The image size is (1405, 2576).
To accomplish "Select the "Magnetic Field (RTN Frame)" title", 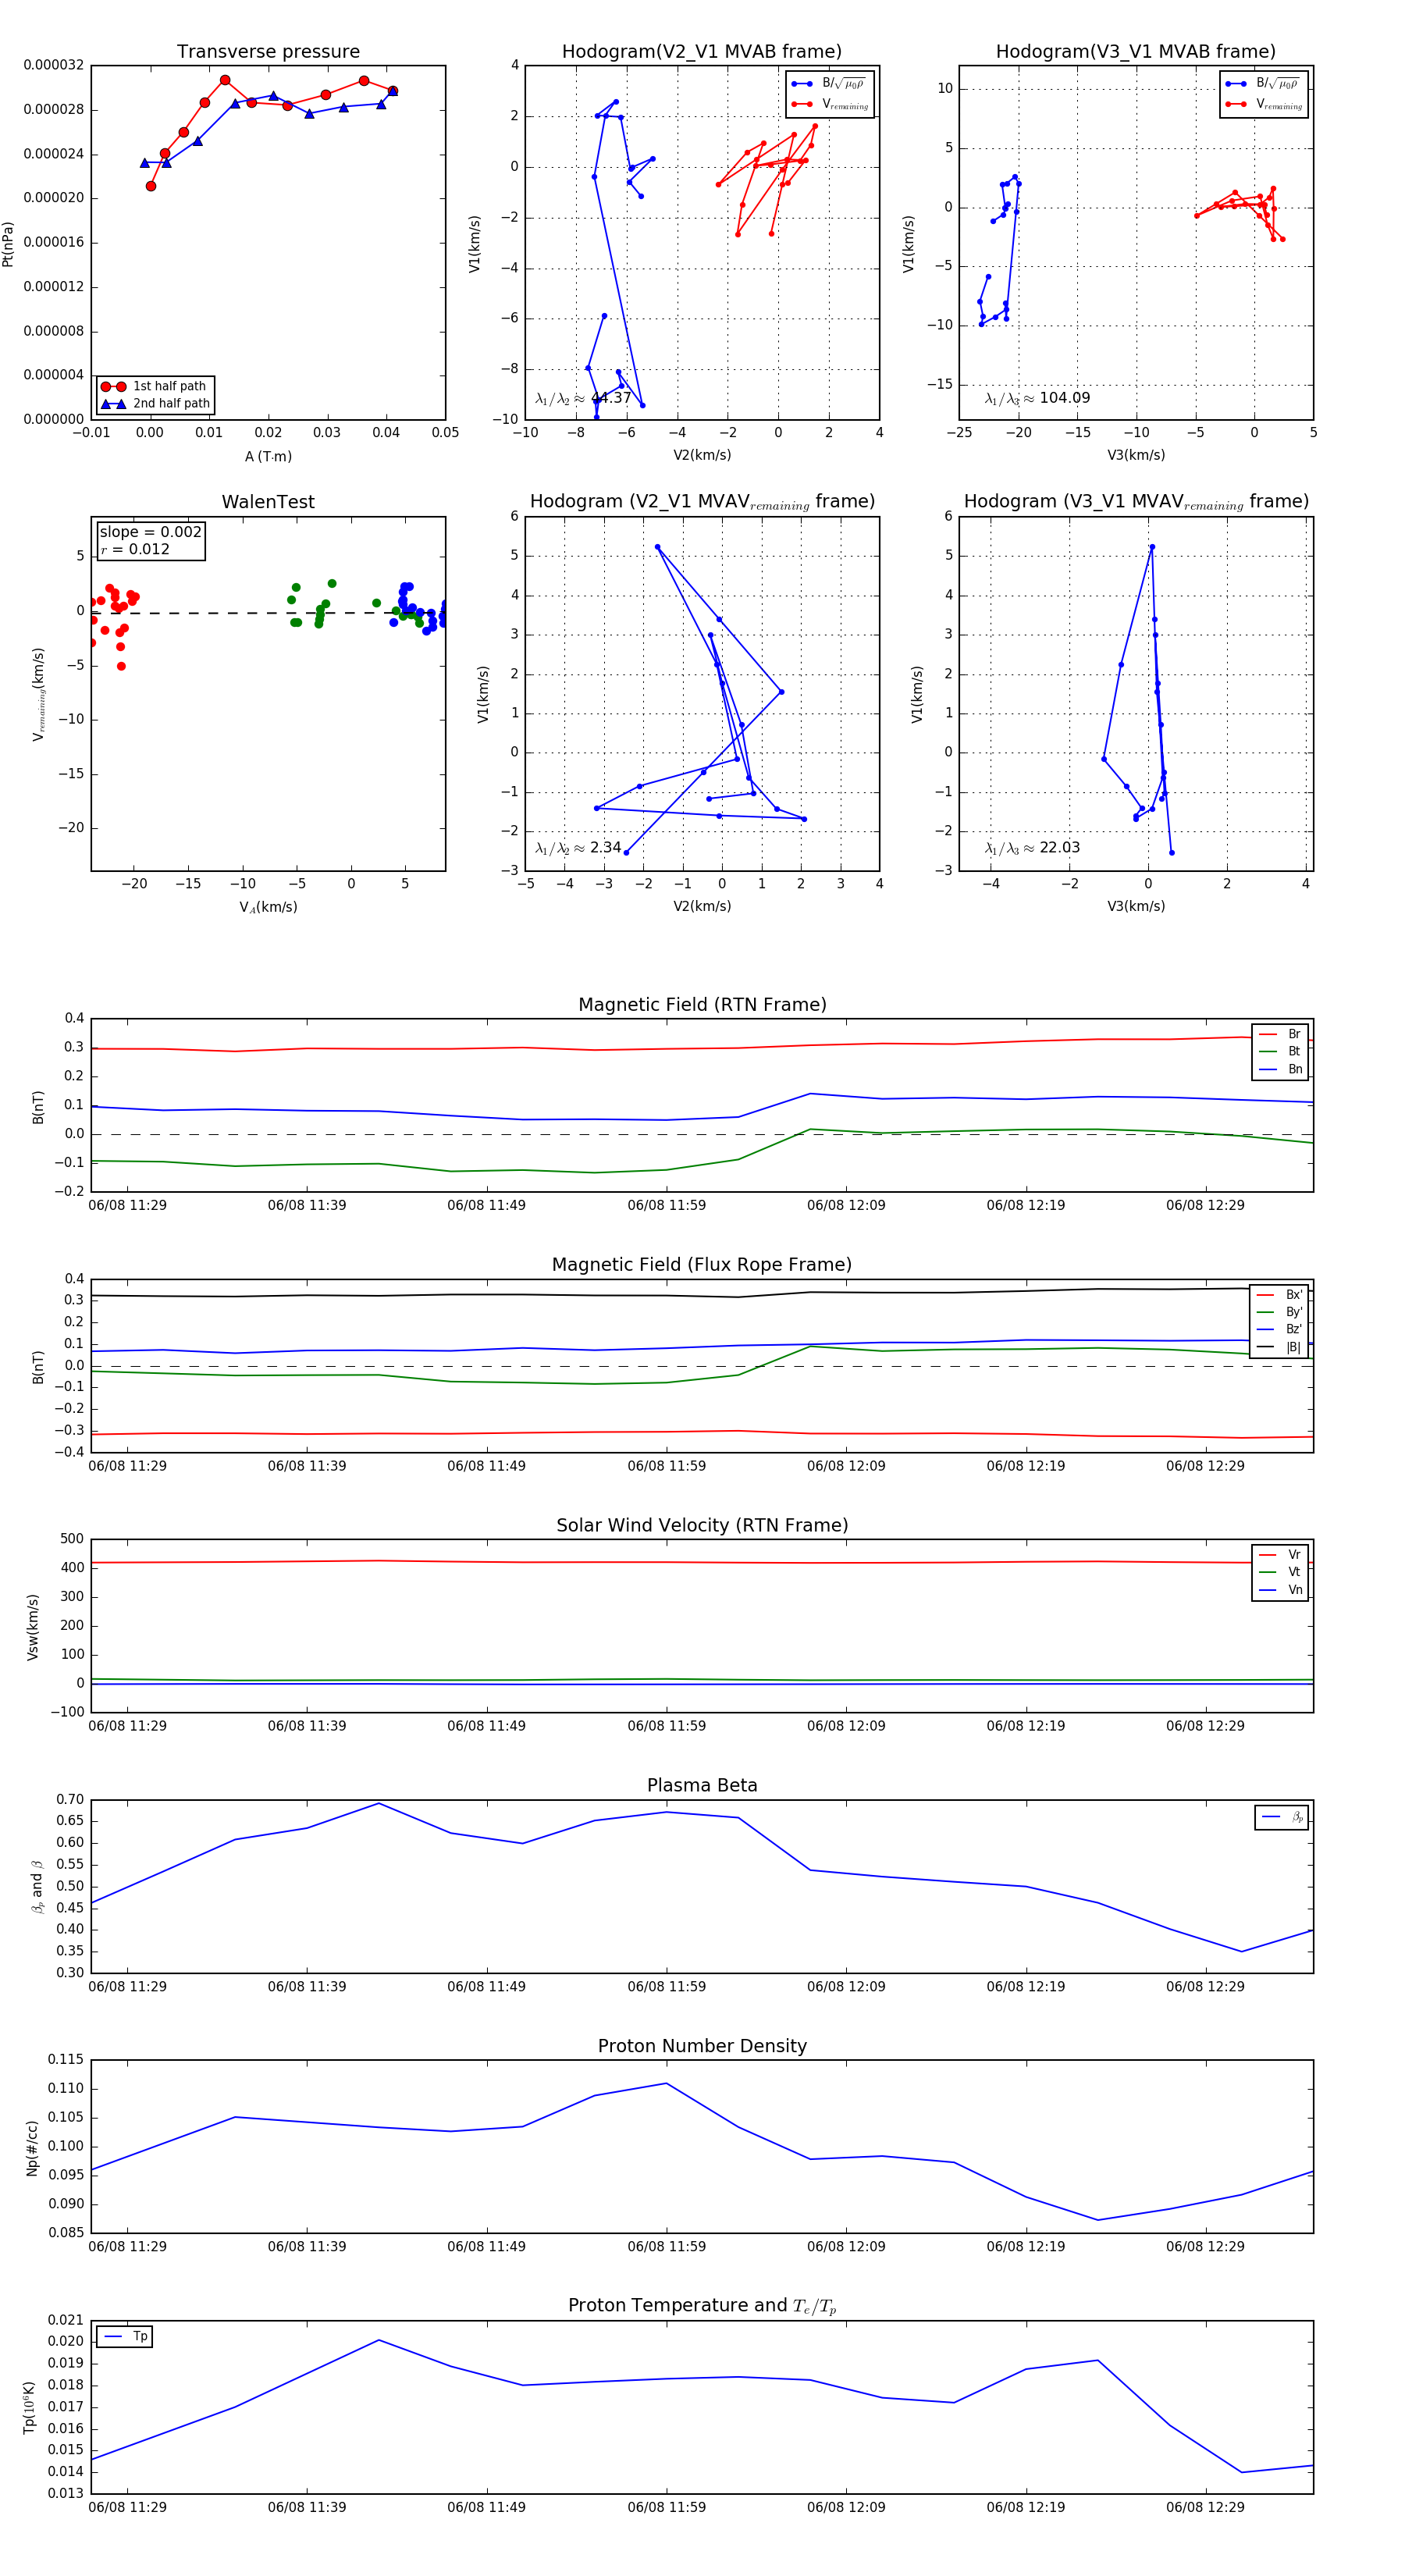I will pos(702,1005).
